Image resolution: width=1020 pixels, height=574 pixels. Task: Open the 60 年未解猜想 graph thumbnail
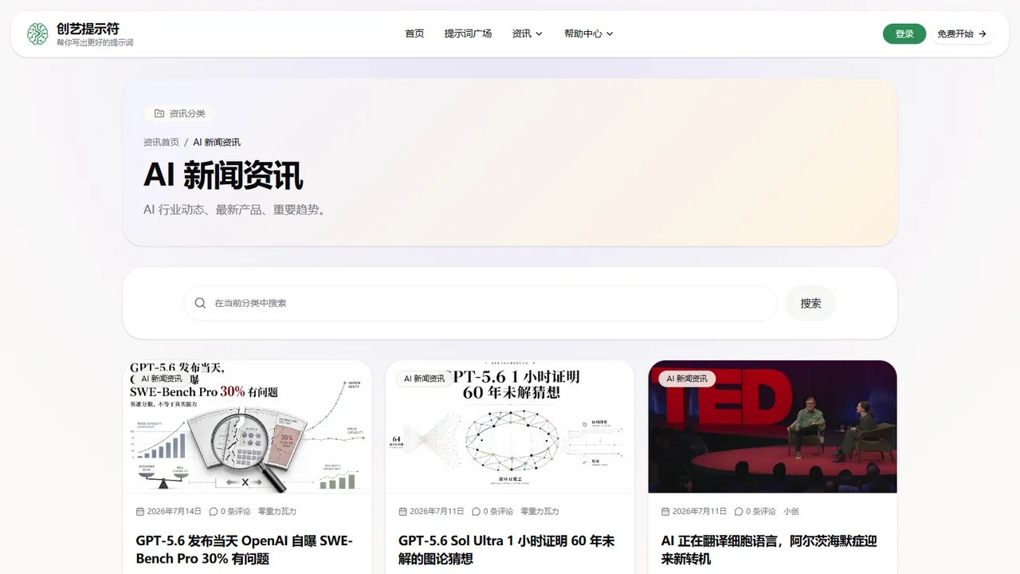pos(510,427)
